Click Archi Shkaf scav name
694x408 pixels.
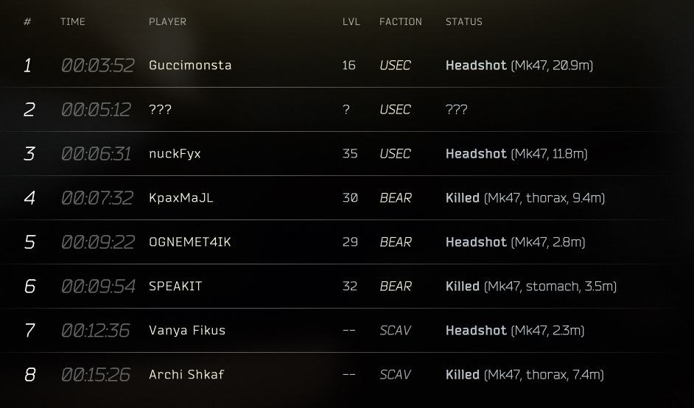click(186, 375)
